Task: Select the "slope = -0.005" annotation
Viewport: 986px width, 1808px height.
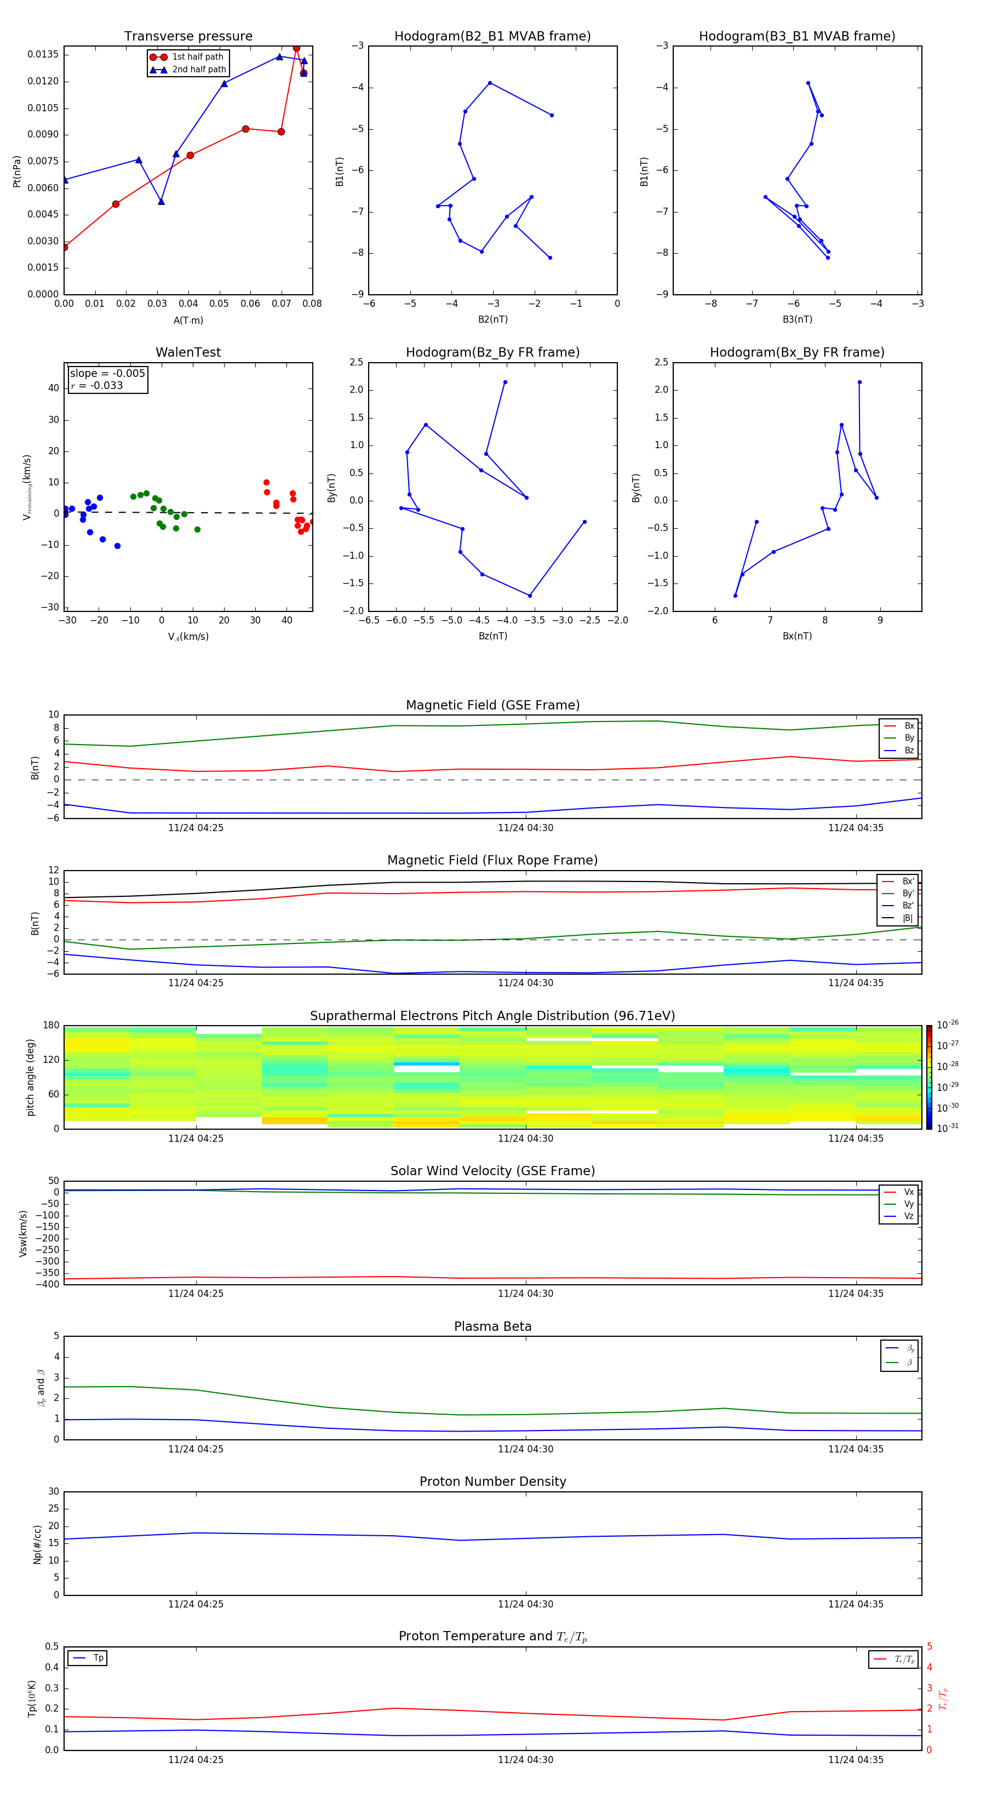Action: tap(107, 374)
